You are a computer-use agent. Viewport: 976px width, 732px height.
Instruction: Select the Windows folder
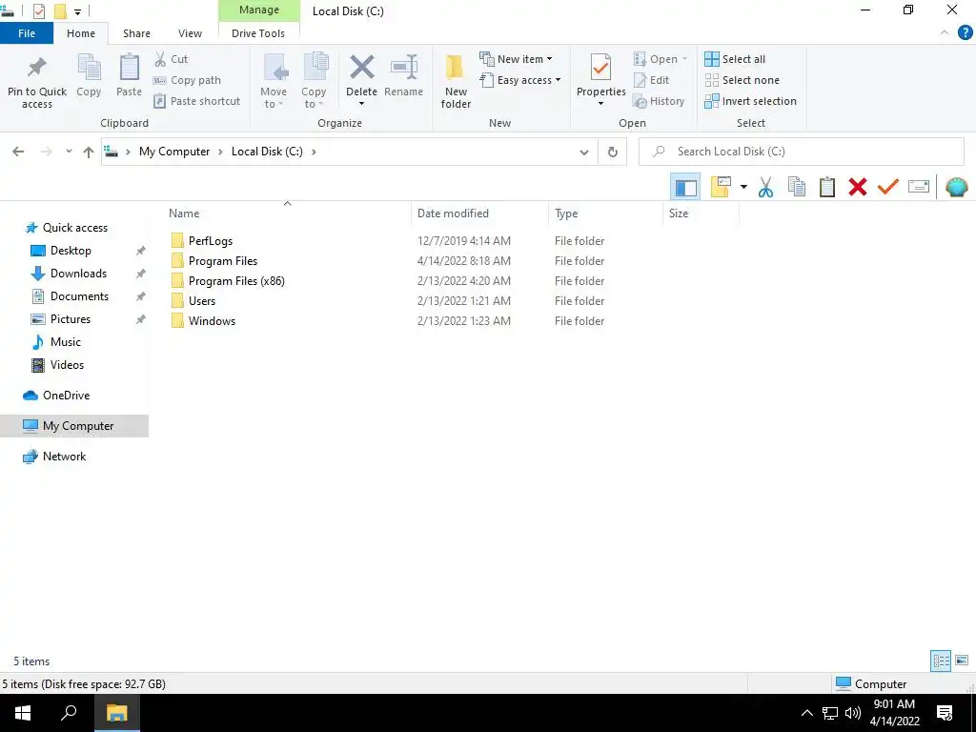pyautogui.click(x=212, y=321)
